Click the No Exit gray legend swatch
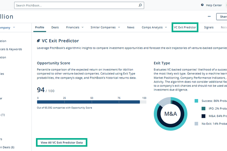The height and width of the screenshot is (151, 227). click(196, 124)
